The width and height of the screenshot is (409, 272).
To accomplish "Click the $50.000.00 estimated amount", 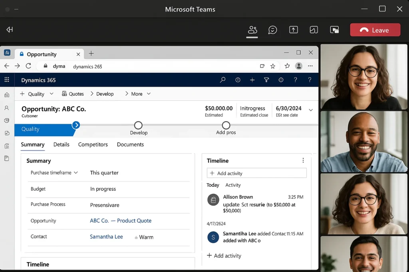I will [219, 108].
